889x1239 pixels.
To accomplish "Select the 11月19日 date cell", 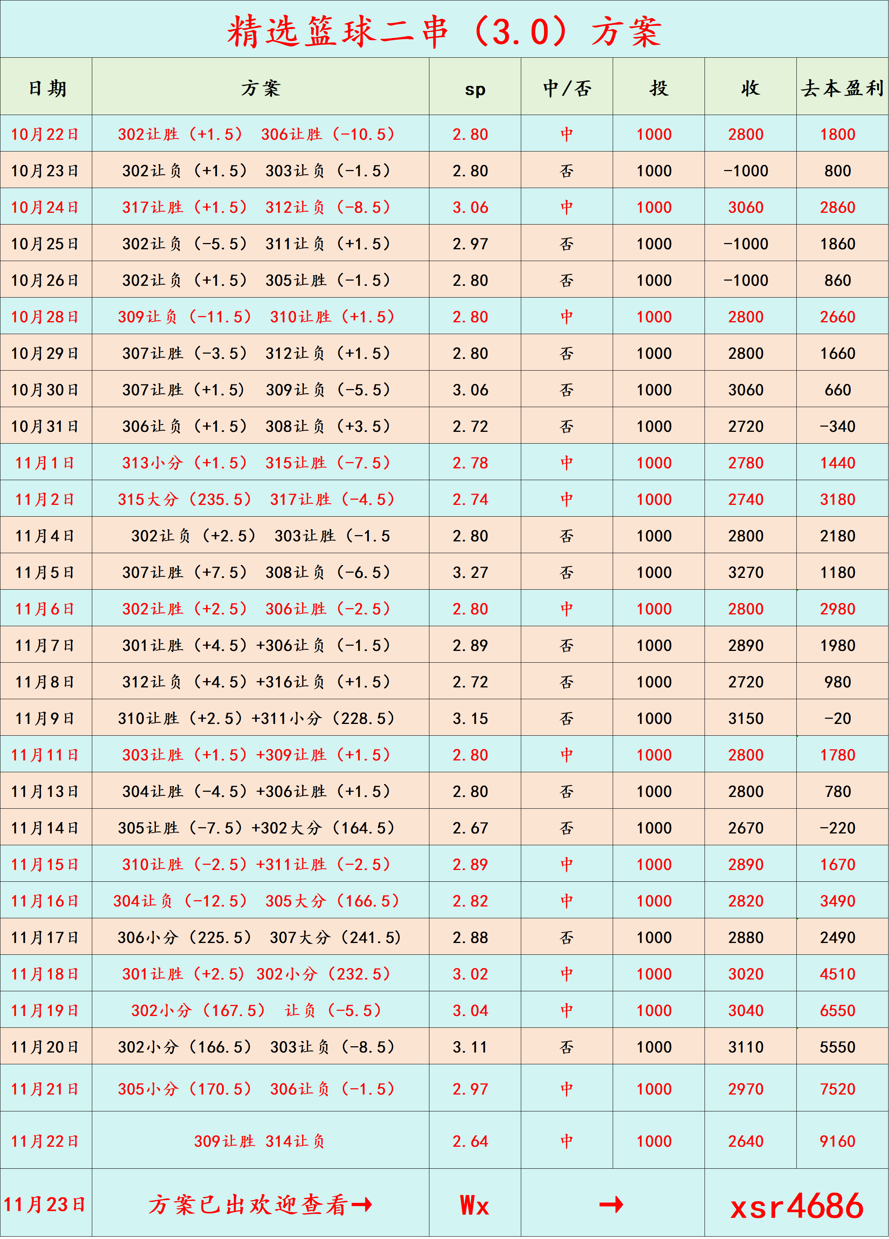I will pos(45,1010).
